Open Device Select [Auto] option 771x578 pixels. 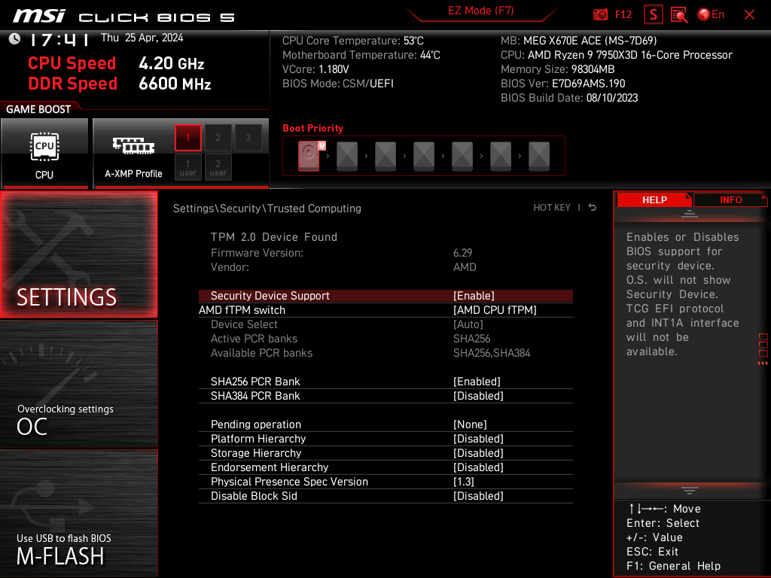coord(385,324)
